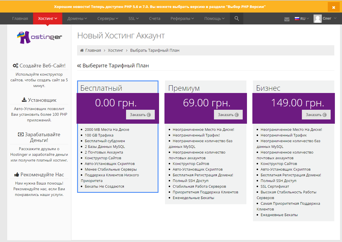Image resolution: width=342 pixels, height=242 pixels.
Task: Order the Премиум plan with Заказать
Action: pyautogui.click(x=228, y=115)
